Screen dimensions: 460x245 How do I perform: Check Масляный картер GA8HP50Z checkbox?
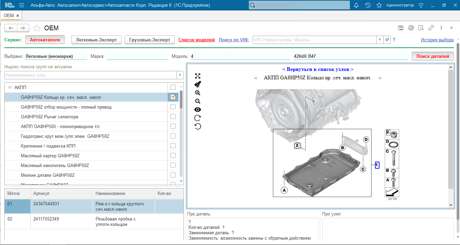(x=173, y=156)
